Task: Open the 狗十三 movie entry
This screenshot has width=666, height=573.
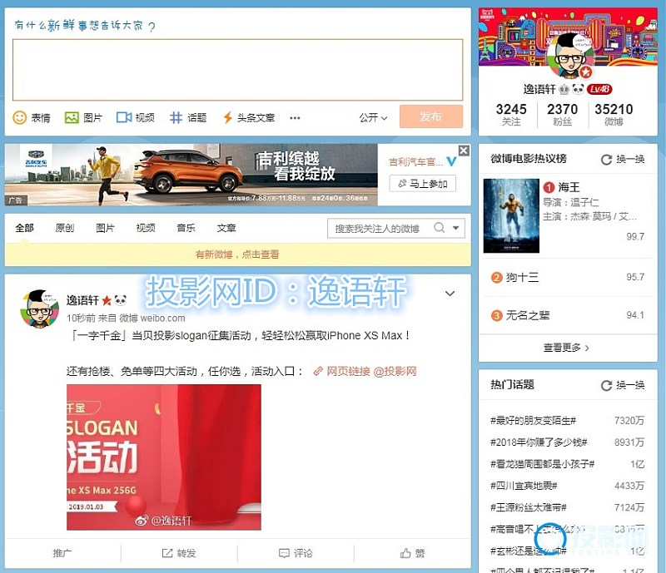Action: point(522,277)
